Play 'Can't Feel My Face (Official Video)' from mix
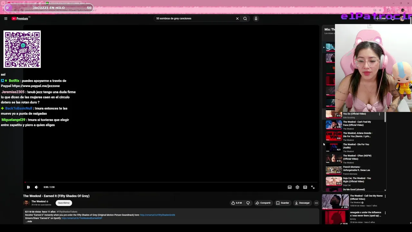Image resolution: width=412 pixels, height=232 pixels. coord(357,123)
